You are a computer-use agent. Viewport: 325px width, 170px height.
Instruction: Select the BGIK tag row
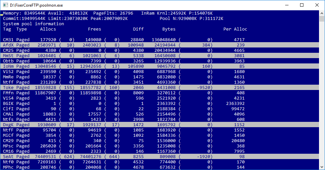[x=160, y=104]
